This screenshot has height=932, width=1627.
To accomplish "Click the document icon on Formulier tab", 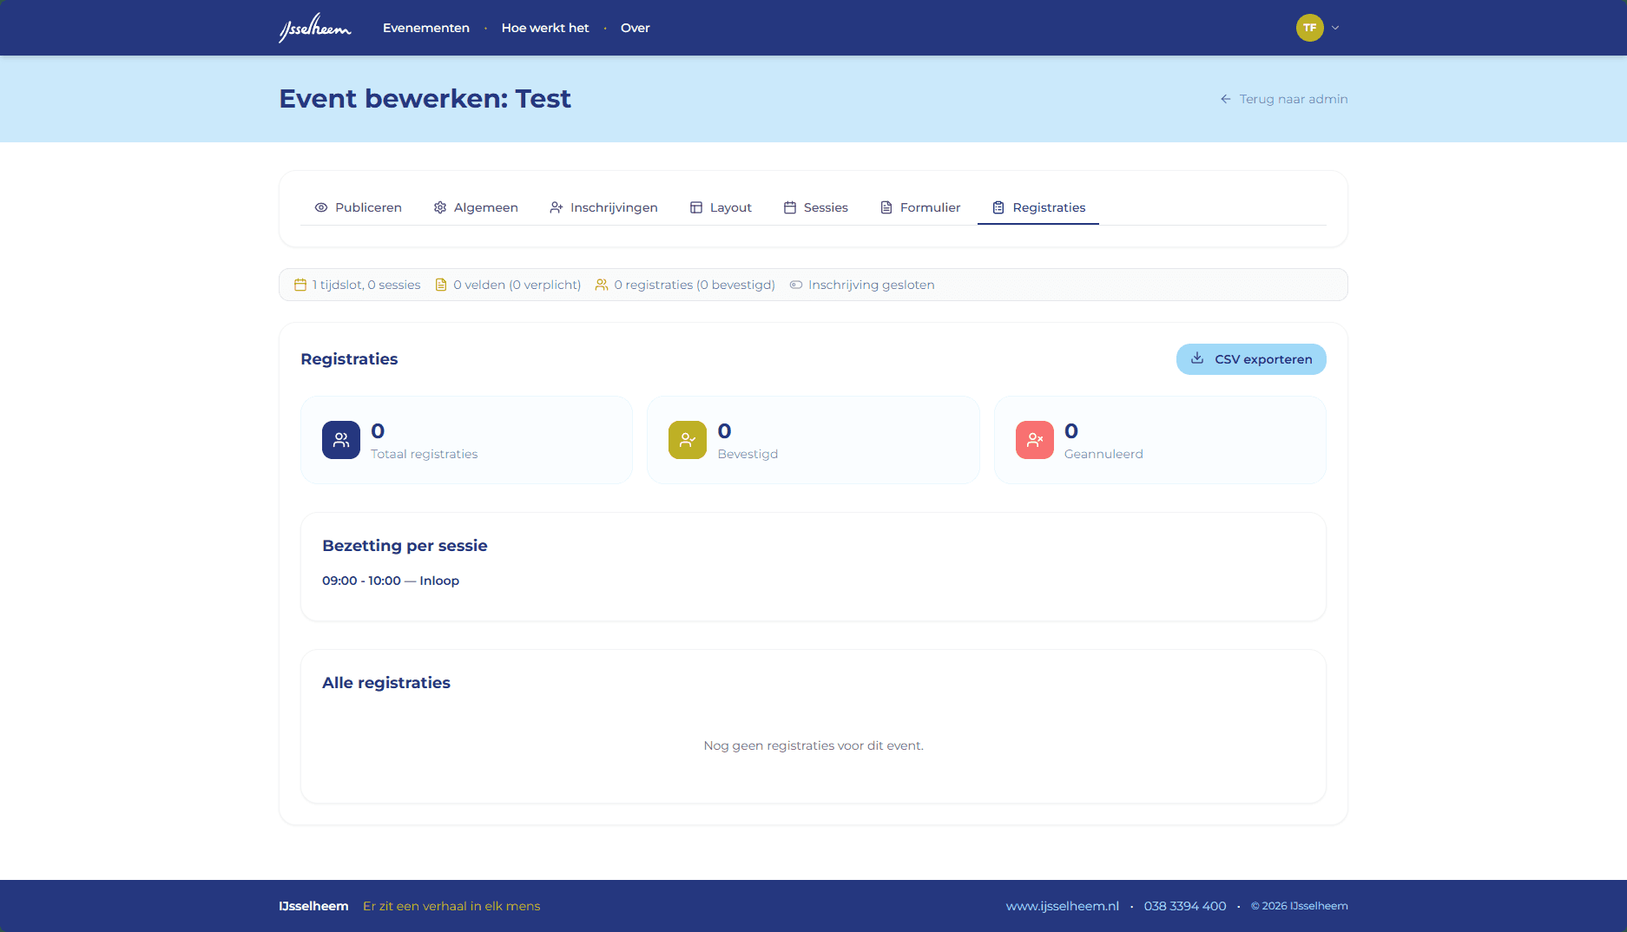I will (x=886, y=207).
